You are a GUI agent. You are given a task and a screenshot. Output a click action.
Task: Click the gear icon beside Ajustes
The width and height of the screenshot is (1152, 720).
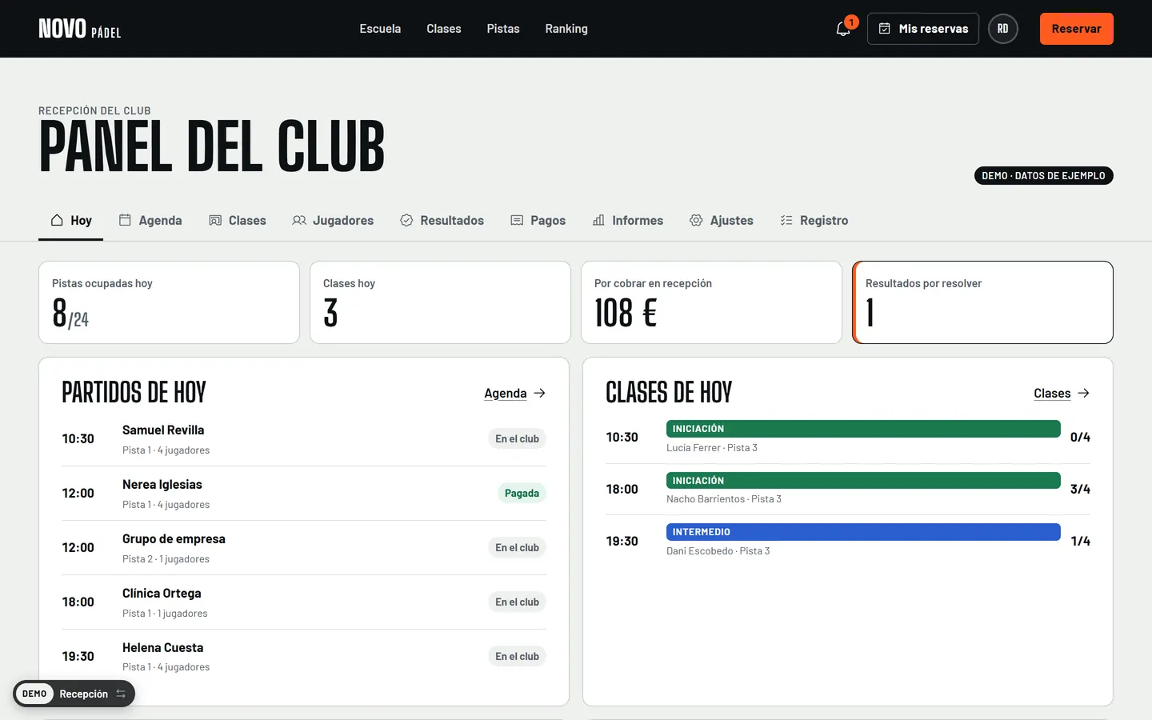click(x=696, y=220)
